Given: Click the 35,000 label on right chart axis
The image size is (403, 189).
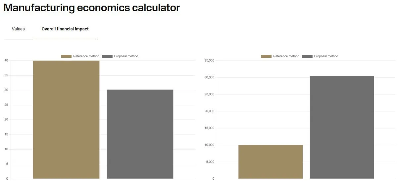Looking at the screenshot, I should [x=209, y=60].
